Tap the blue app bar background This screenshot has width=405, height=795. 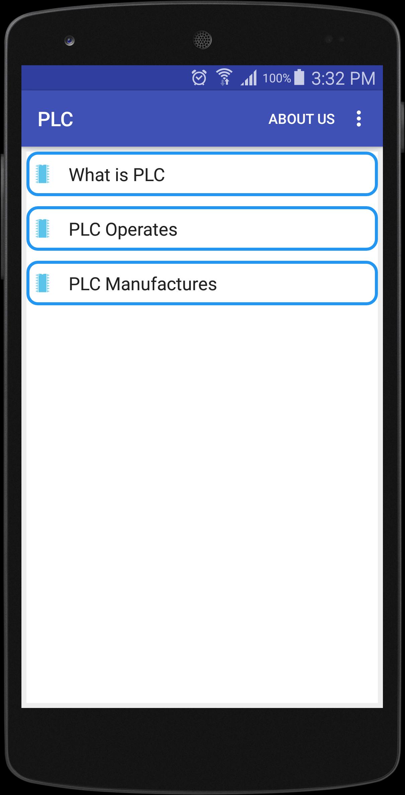[167, 119]
